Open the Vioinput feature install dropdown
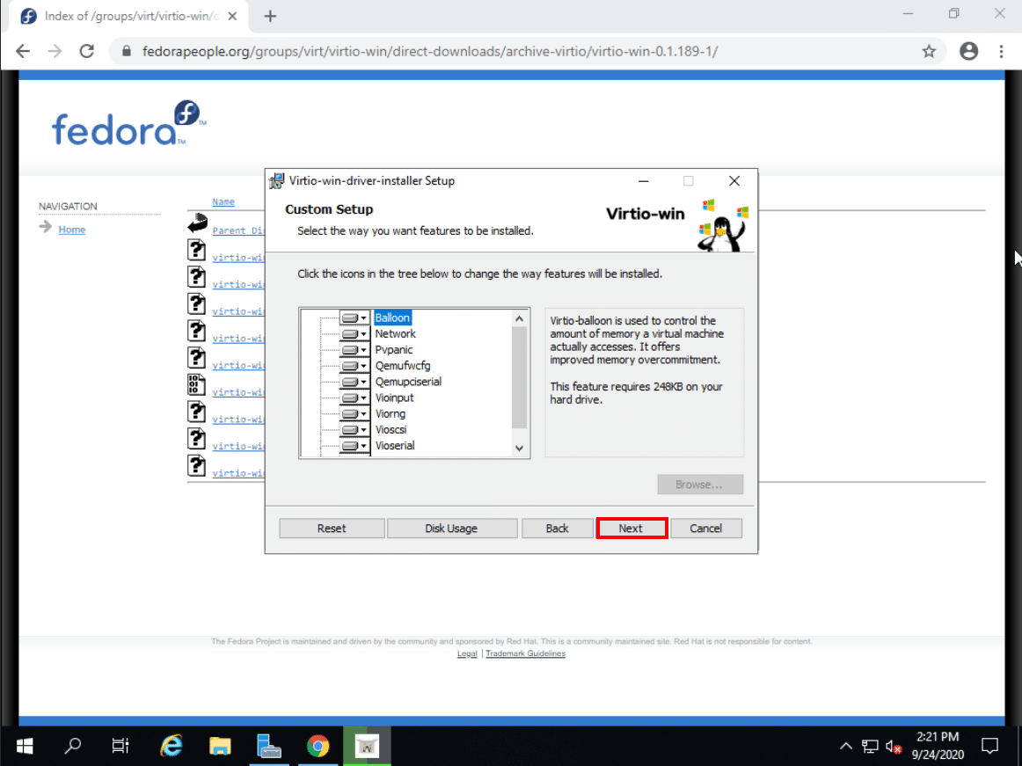The height and width of the screenshot is (766, 1022). tap(354, 398)
